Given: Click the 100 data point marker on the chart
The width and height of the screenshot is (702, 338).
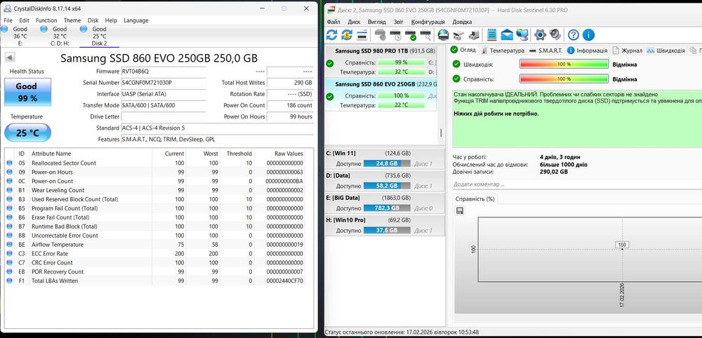Looking at the screenshot, I should pyautogui.click(x=622, y=245).
